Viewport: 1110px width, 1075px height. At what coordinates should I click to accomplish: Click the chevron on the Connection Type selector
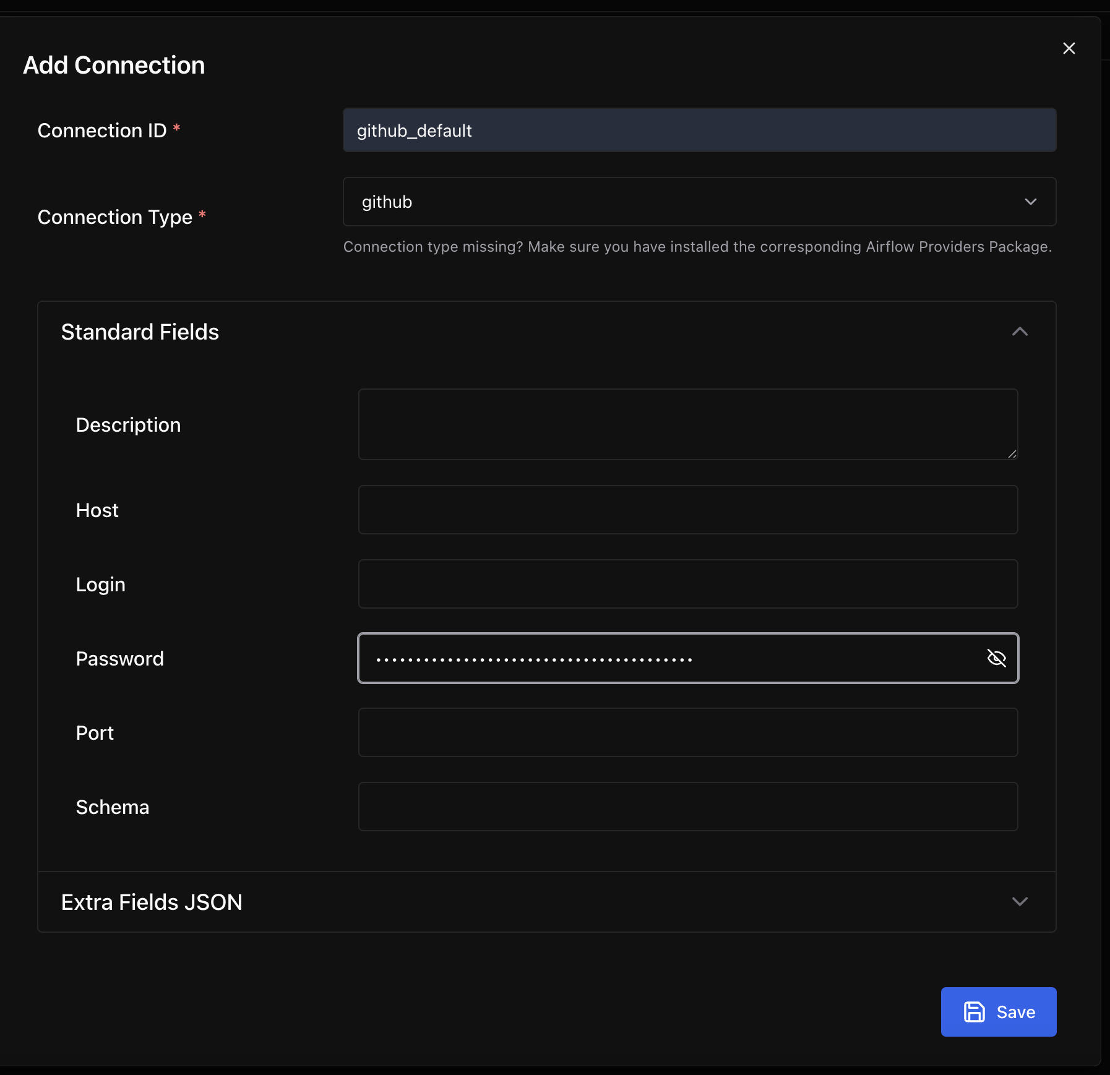pos(1030,202)
